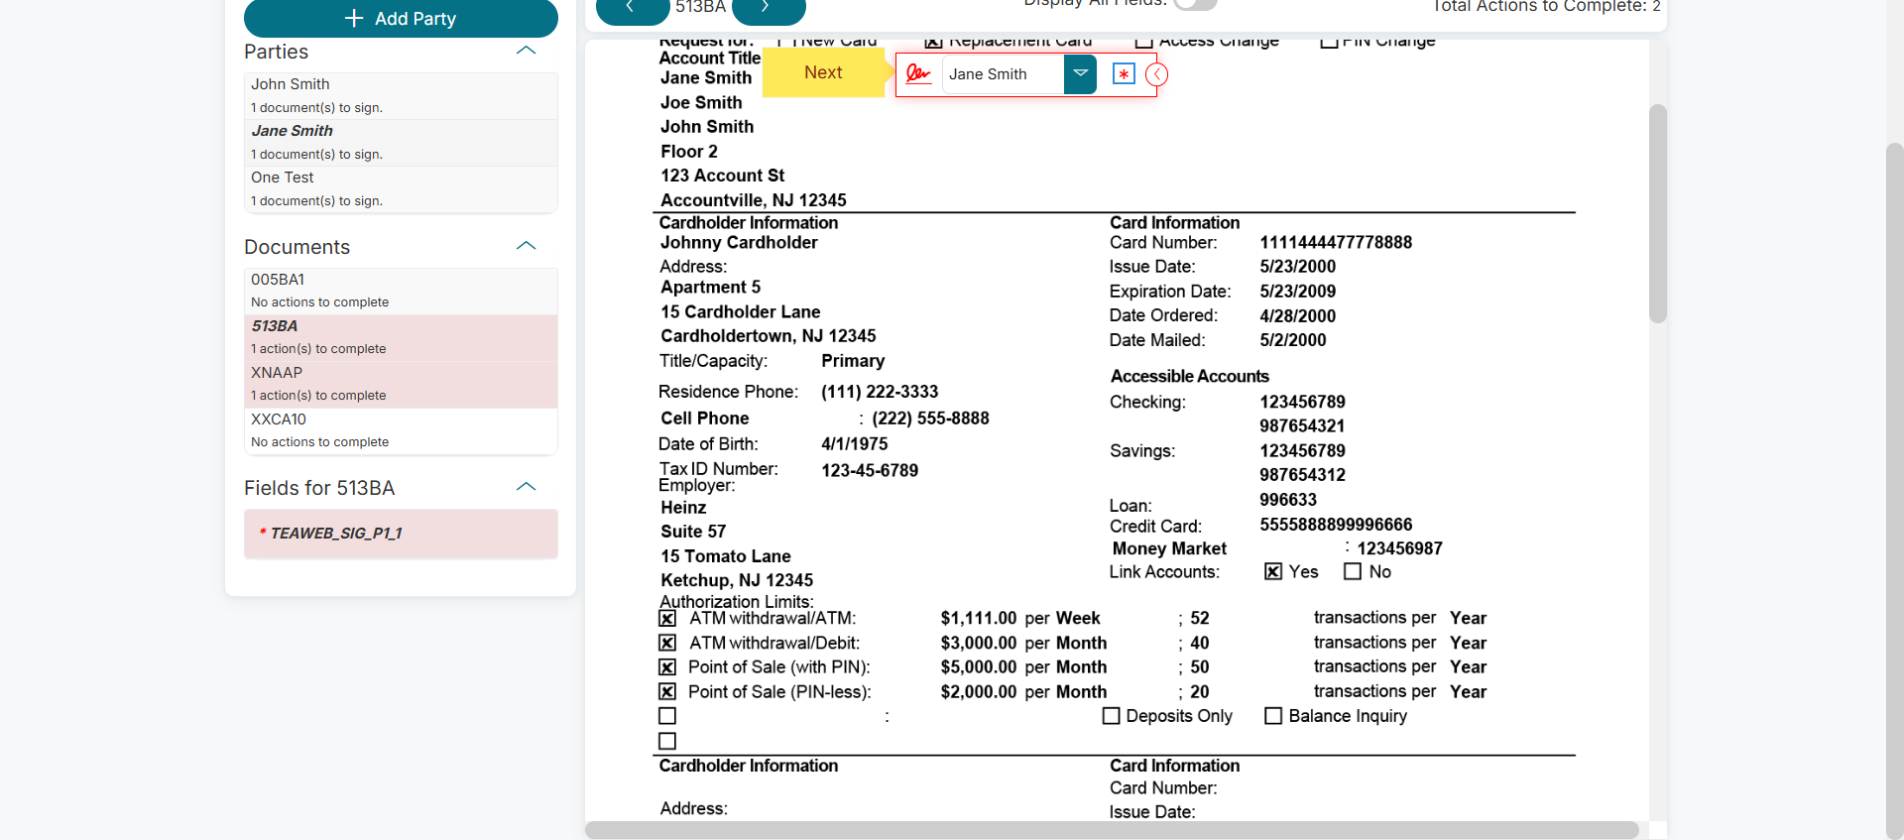The height and width of the screenshot is (840, 1904).
Task: Collapse the Fields for 513BA section
Action: pyautogui.click(x=527, y=487)
